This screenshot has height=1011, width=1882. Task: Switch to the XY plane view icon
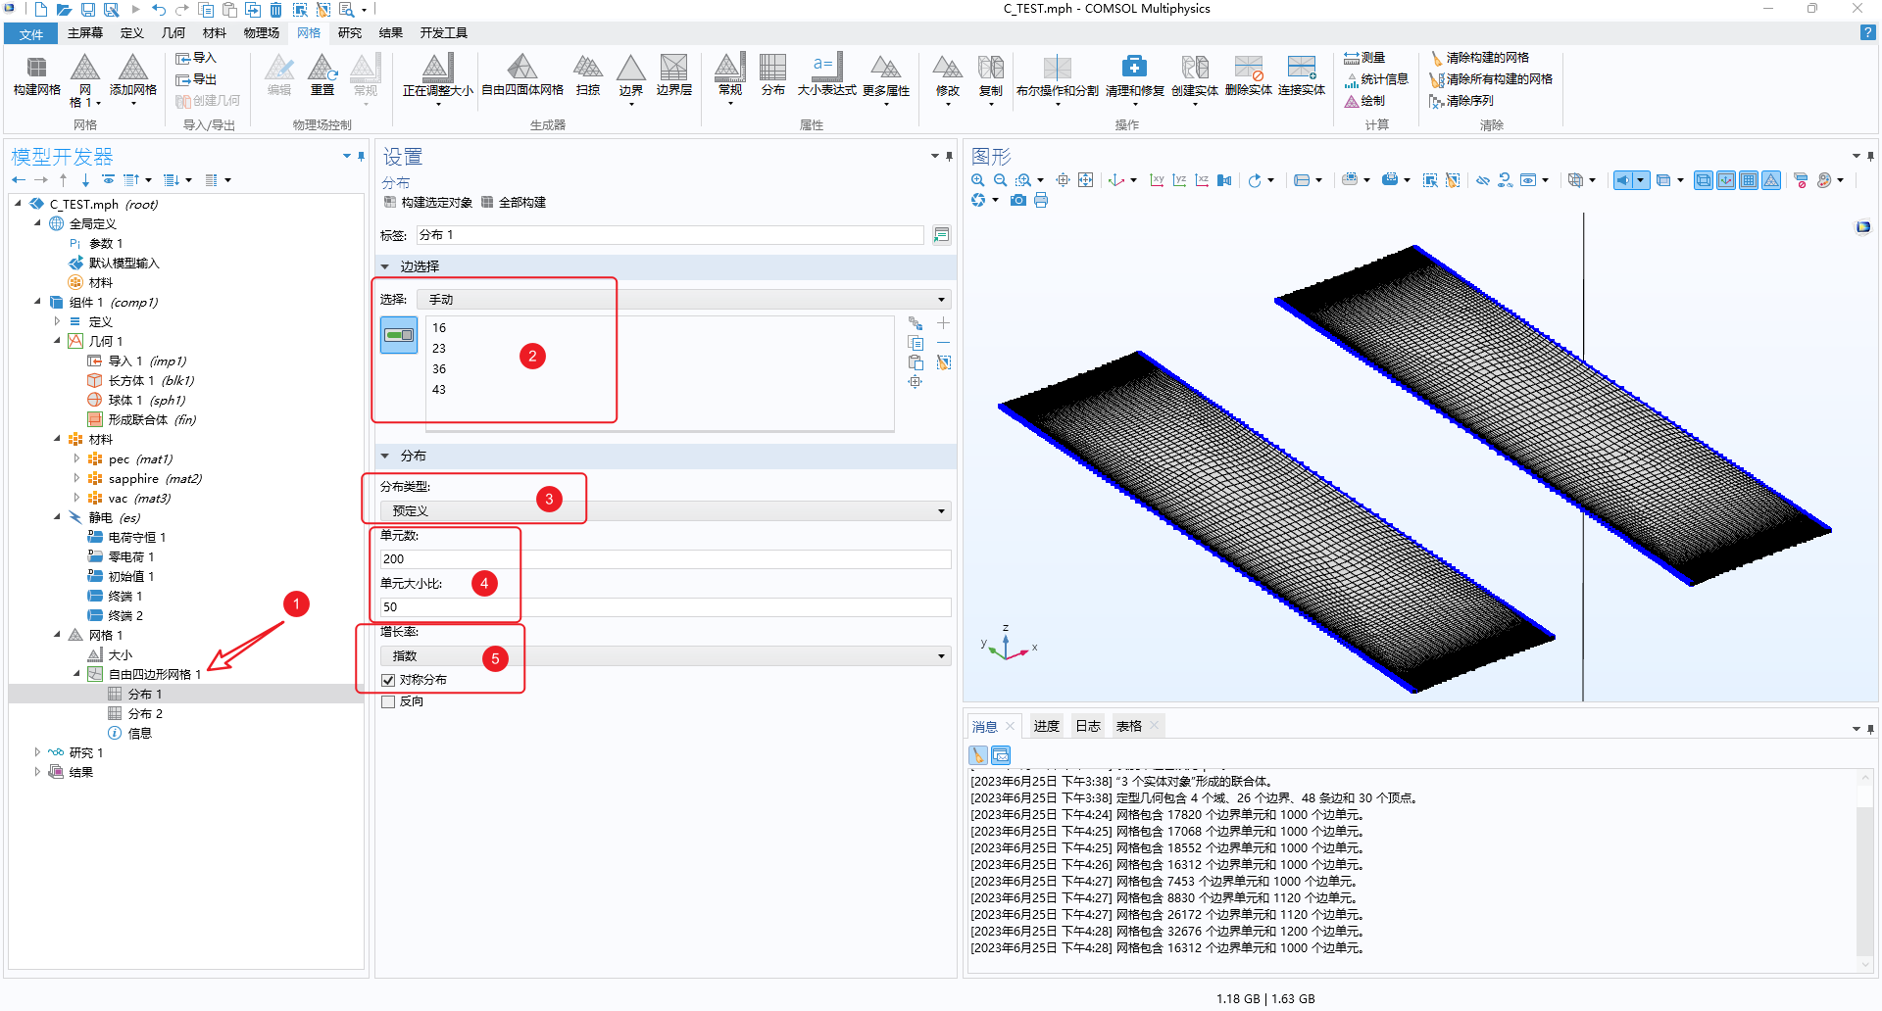tap(1157, 180)
